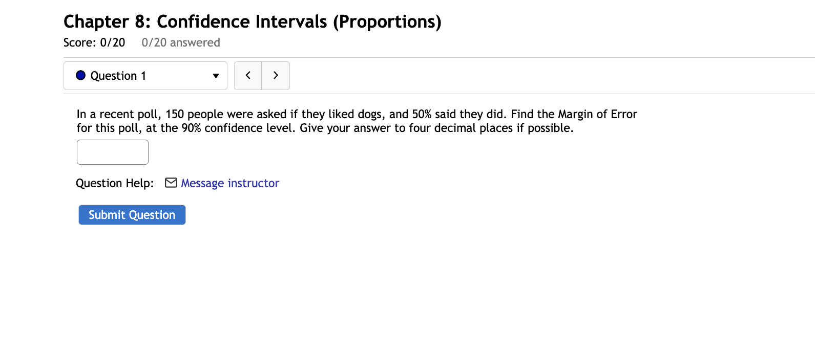This screenshot has width=815, height=356.
Task: Click inside the answer entry box
Action: 112,151
